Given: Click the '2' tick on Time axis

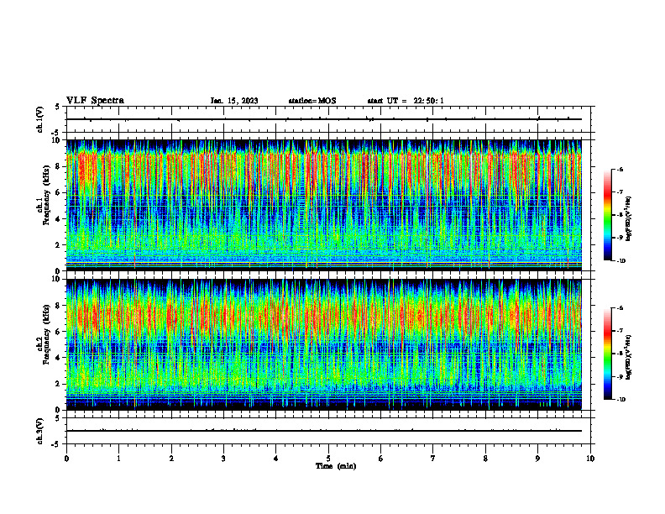Looking at the screenshot, I should [171, 459].
